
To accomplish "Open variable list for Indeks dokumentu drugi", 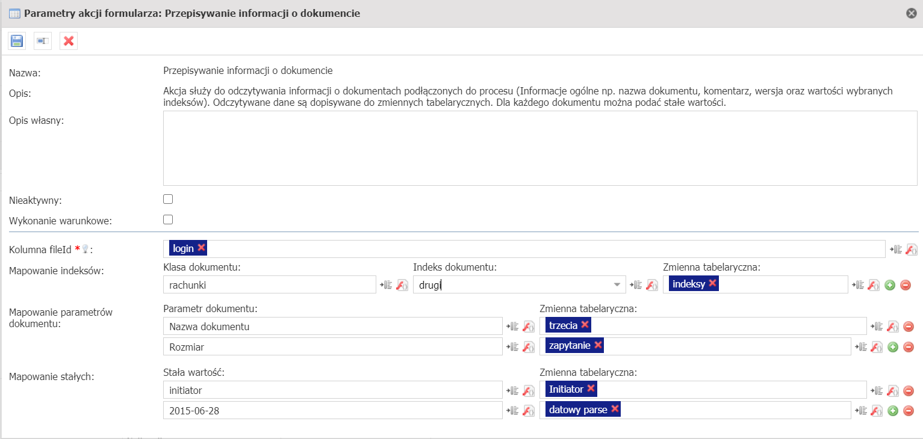I will coord(636,284).
